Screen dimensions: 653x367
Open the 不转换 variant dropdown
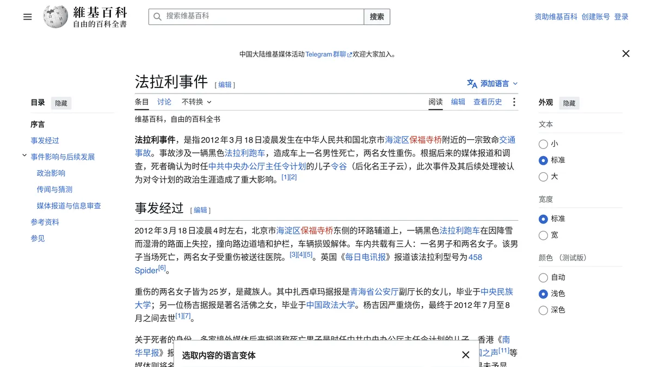point(196,102)
